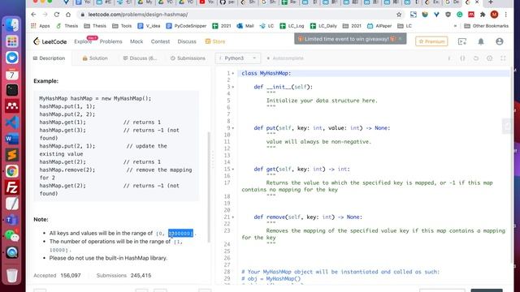Open the Contest menu item

point(160,41)
